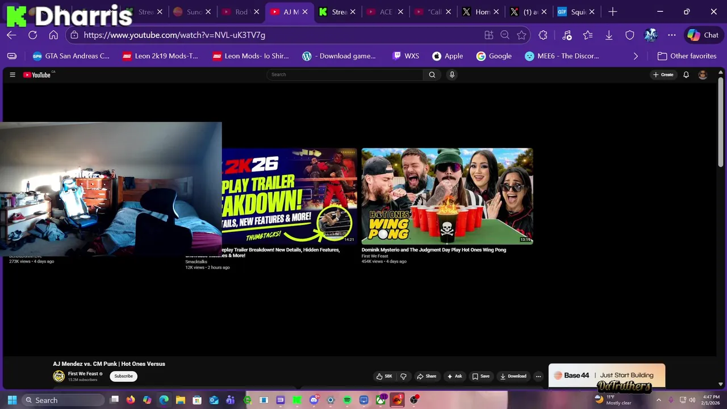Open Edge settings and more ellipsis
The image size is (727, 409).
672,35
